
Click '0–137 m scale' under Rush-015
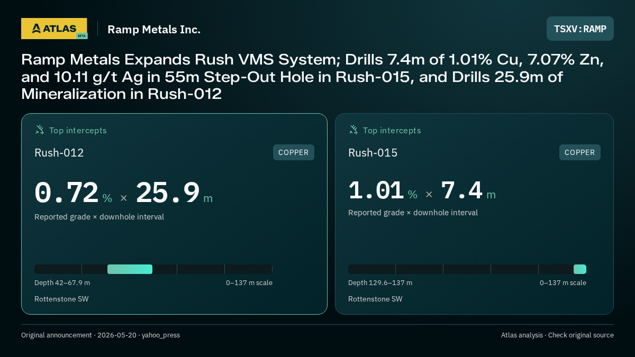(x=563, y=283)
